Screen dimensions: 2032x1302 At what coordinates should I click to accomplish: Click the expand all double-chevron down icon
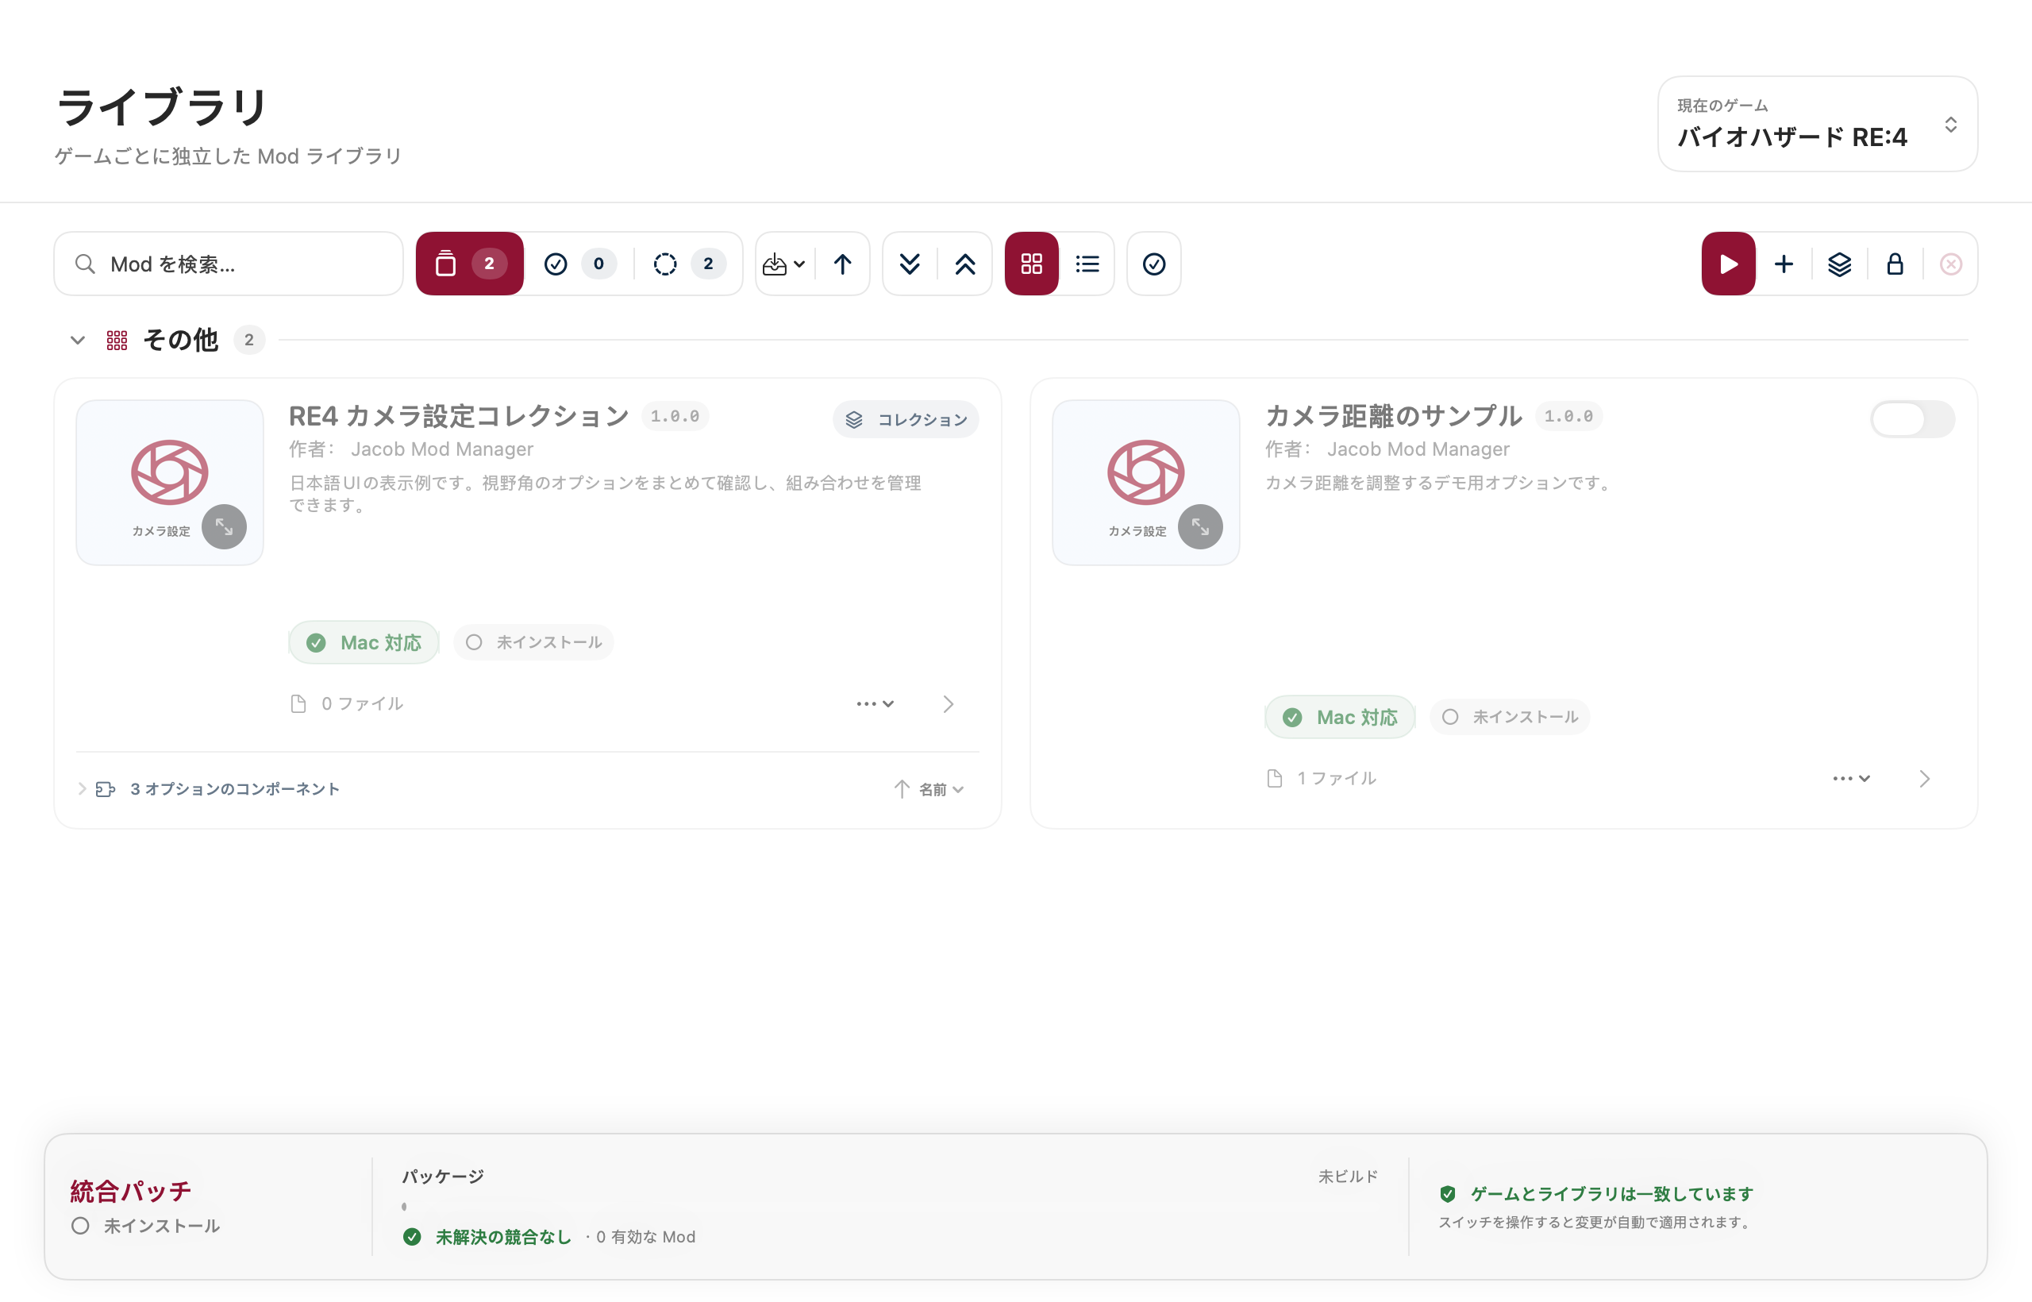(910, 264)
